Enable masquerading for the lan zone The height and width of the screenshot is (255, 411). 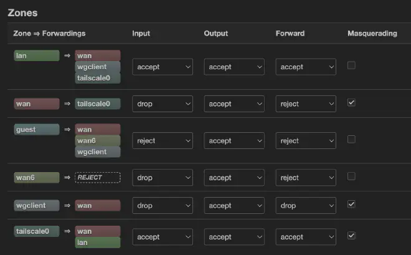(x=351, y=65)
